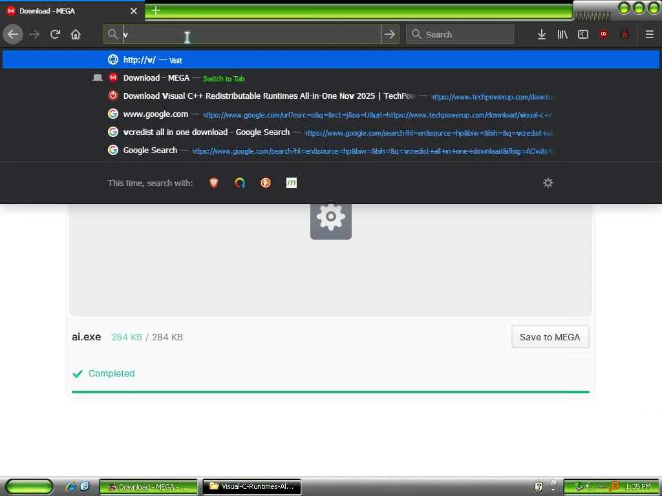Click the help question-mark tray icon
This screenshot has width=662, height=496.
pos(539,487)
